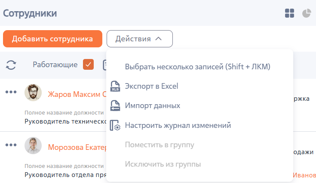This screenshot has height=183, width=316.
Task: Click the Иванов link at bottom right
Action: tap(304, 175)
